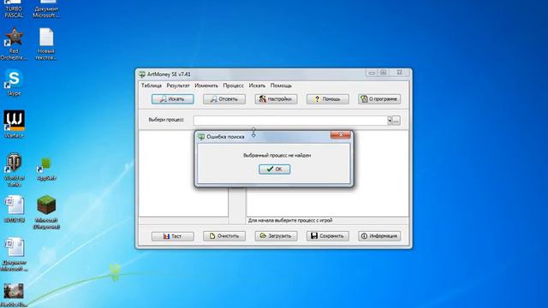This screenshot has width=548, height=308.
Task: Click the error dialog title icon
Action: click(x=201, y=137)
